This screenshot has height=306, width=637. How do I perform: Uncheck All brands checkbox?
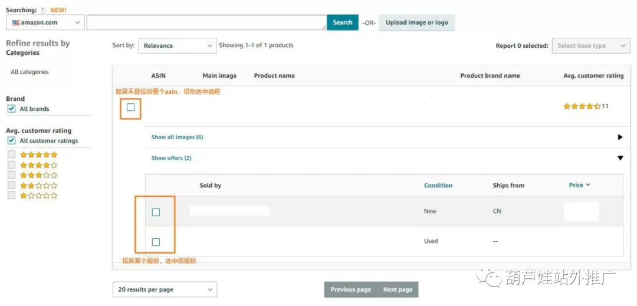pyautogui.click(x=12, y=108)
